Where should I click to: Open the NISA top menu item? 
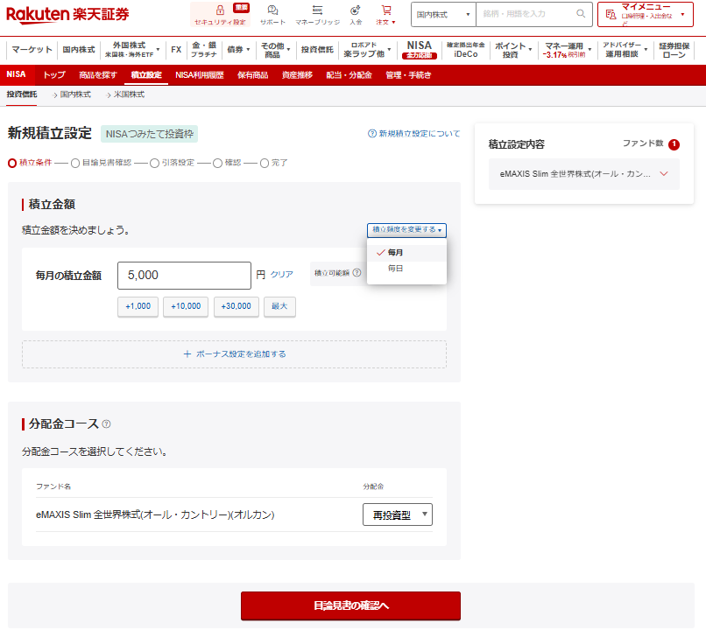pyautogui.click(x=420, y=50)
